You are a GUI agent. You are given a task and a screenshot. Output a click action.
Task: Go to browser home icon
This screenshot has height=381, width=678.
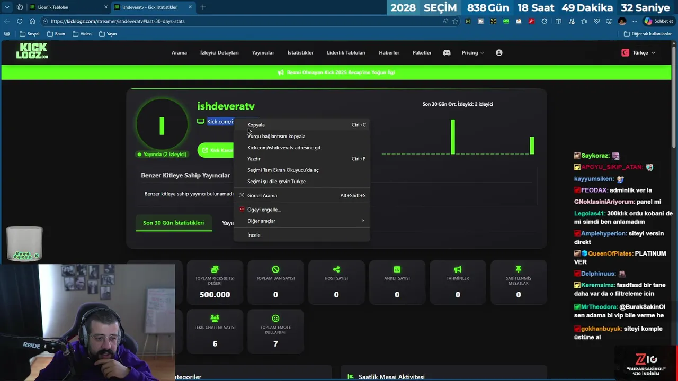pyautogui.click(x=32, y=21)
